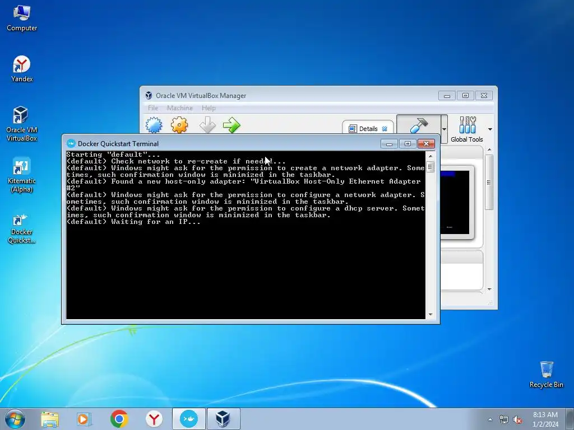This screenshot has height=430, width=574.
Task: Maximize the Docker Quickstart Terminal window
Action: pyautogui.click(x=408, y=144)
